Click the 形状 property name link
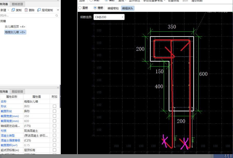The height and width of the screenshot is (158, 233). click(x=4, y=106)
